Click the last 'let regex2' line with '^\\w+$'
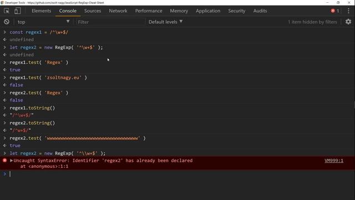This screenshot has width=355, height=200. pyautogui.click(x=58, y=153)
